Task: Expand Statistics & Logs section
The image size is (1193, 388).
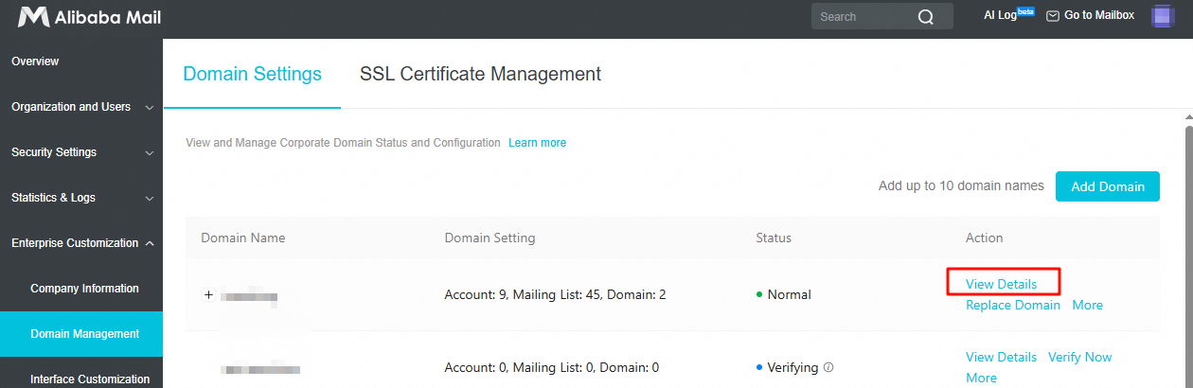Action: tap(81, 198)
